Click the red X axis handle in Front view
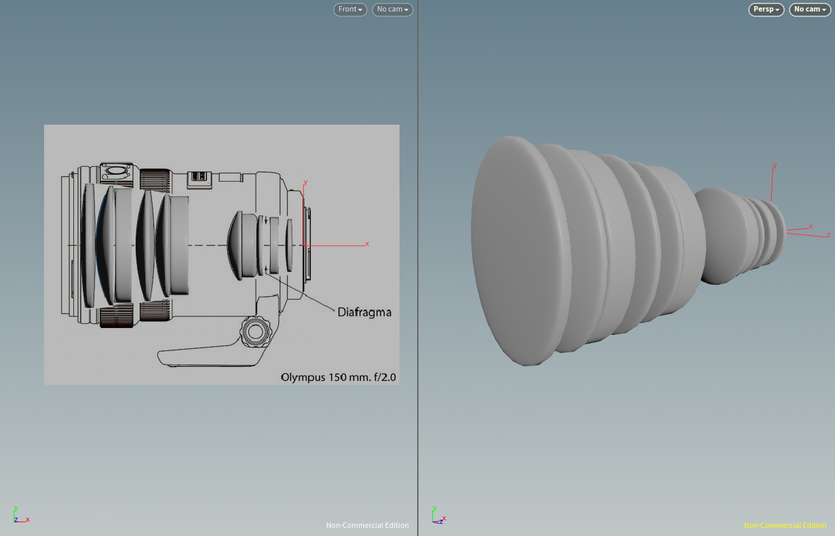This screenshot has height=536, width=835. point(366,244)
